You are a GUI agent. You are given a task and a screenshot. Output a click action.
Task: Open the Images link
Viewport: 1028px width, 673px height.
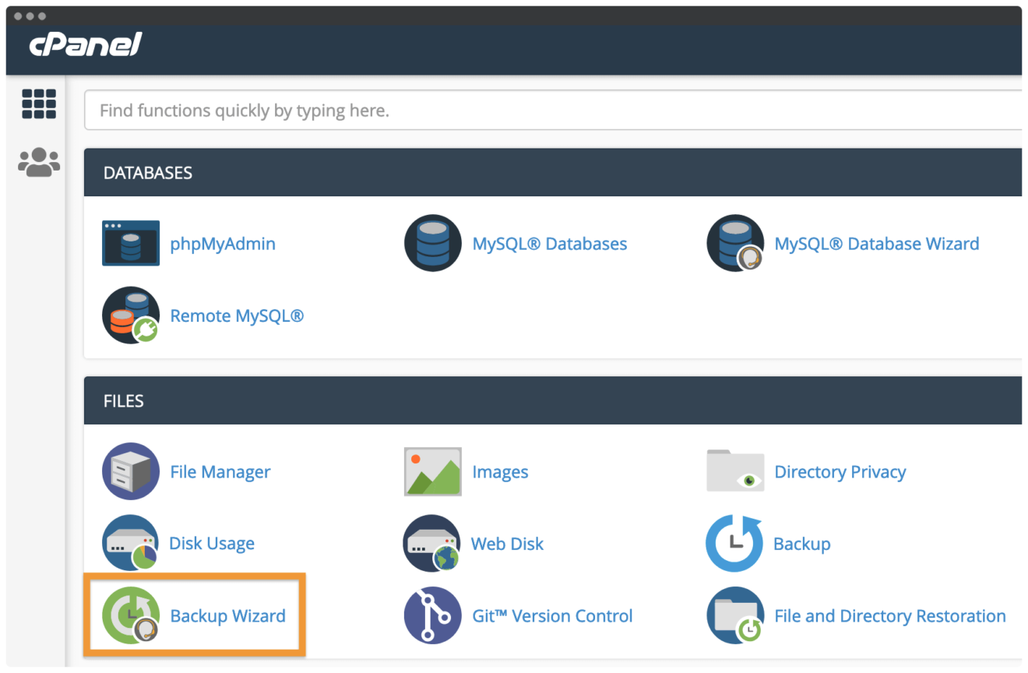coord(500,472)
